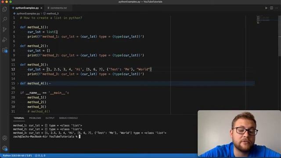This screenshot has width=281, height=158.
Task: Click pythonExamples.py in the breadcrumb
Action: [x=28, y=14]
